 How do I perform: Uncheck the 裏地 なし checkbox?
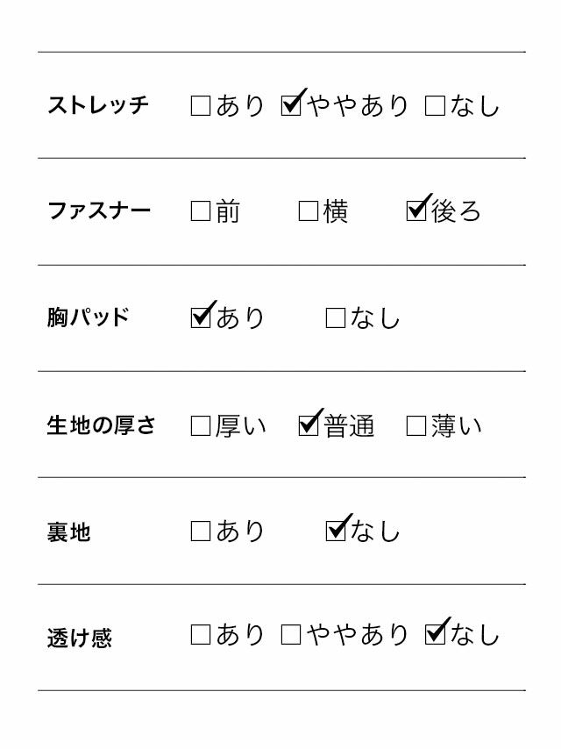[336, 531]
